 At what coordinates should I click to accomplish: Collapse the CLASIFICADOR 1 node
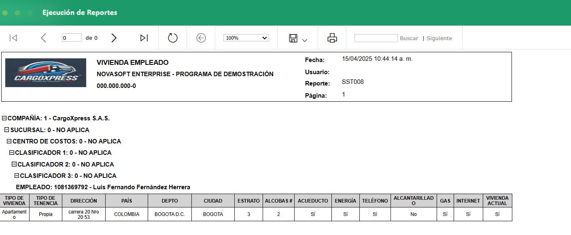click(13, 153)
